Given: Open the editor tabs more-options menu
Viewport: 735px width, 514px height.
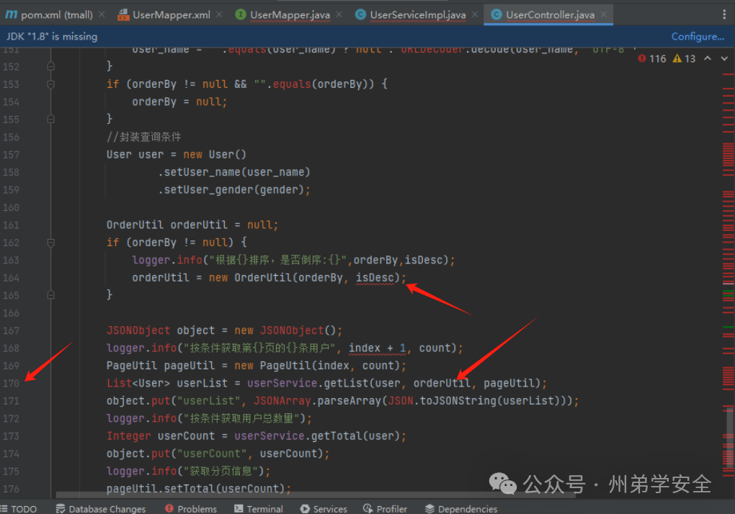Looking at the screenshot, I should coord(724,15).
